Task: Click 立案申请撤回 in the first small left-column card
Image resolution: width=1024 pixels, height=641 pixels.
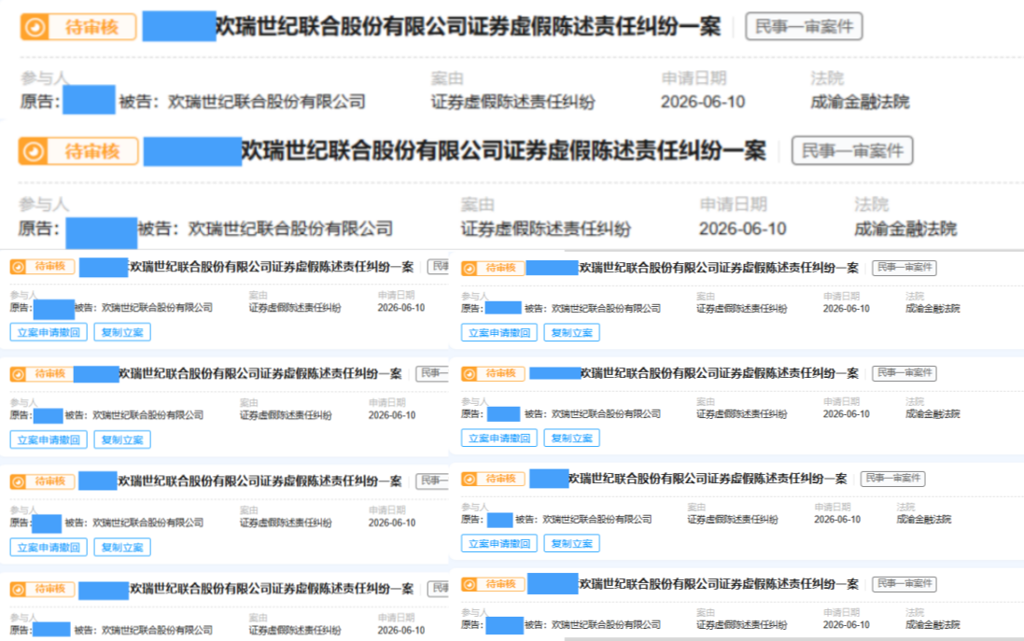Action: click(x=49, y=332)
